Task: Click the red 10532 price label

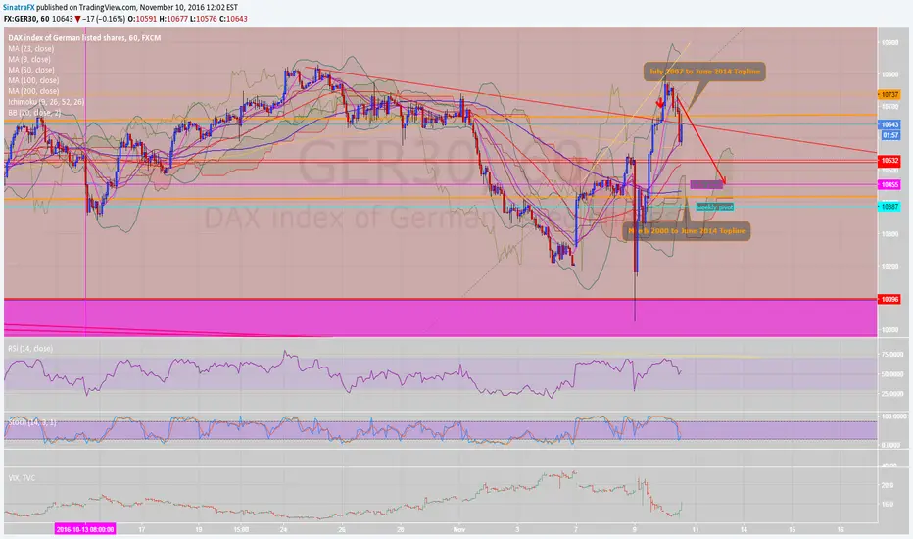Action: point(889,161)
